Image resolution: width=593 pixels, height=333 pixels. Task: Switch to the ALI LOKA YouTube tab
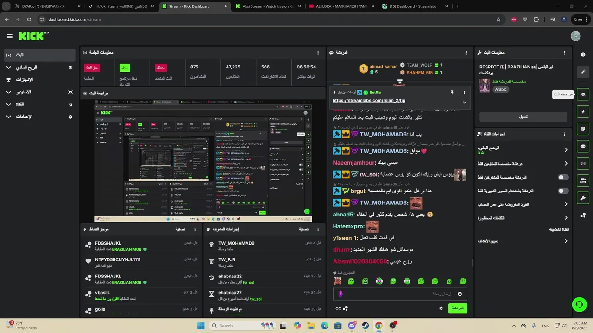coord(341,6)
